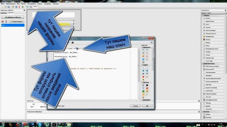Click the red Debug run arrow icon
This screenshot has width=227, height=127.
20,7
